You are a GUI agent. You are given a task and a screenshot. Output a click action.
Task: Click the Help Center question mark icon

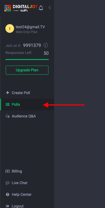pos(8,194)
